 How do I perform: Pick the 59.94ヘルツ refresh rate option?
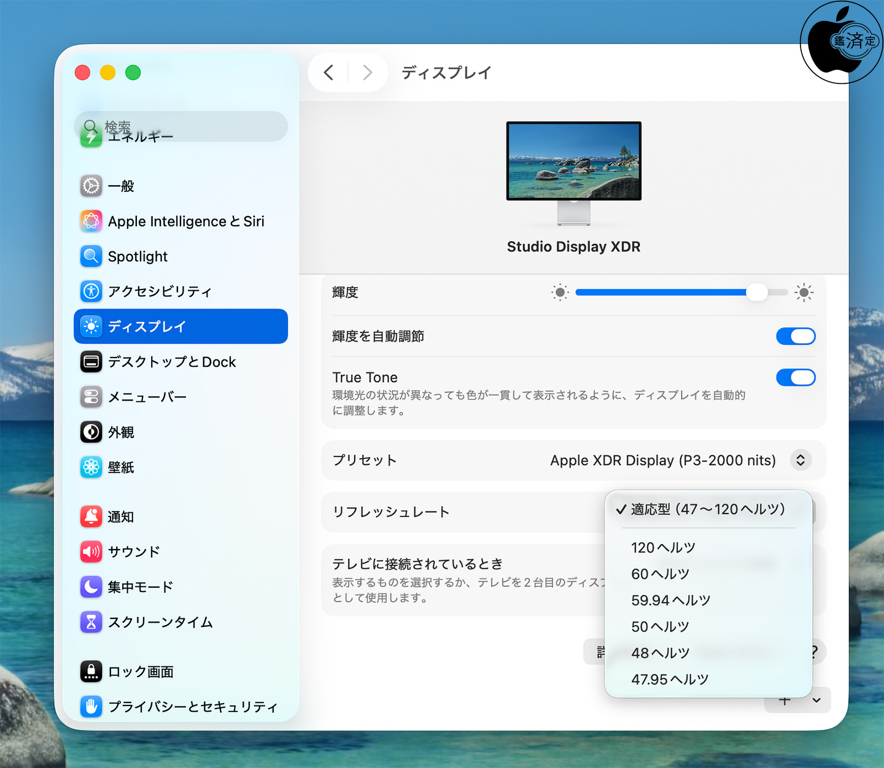670,600
